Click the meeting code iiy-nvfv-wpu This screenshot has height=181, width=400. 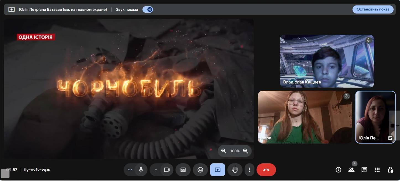[x=37, y=170]
